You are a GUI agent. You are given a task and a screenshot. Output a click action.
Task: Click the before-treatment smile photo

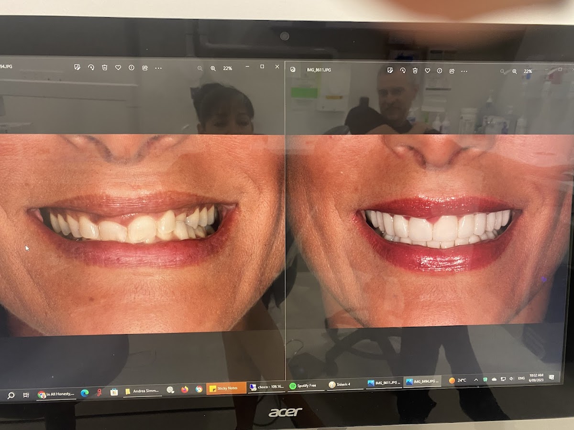coord(142,235)
